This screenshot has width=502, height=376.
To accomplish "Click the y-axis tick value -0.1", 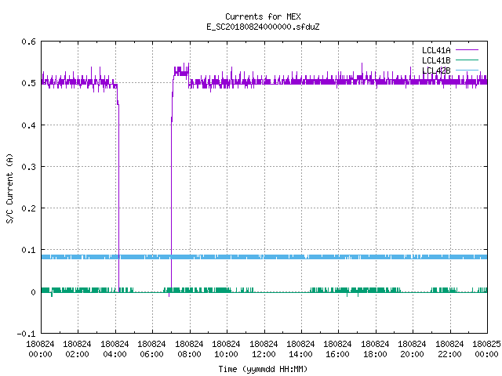I will click(x=26, y=334).
